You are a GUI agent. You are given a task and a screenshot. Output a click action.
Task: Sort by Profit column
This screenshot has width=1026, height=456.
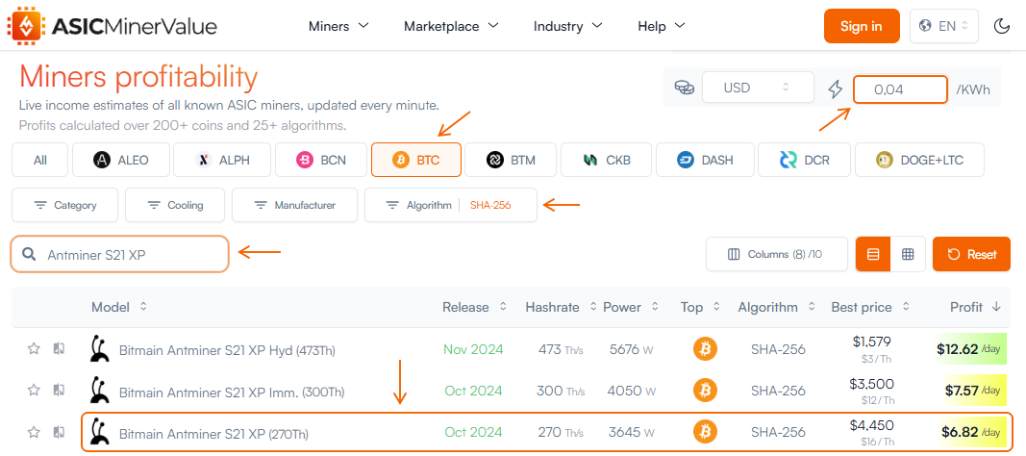[976, 307]
